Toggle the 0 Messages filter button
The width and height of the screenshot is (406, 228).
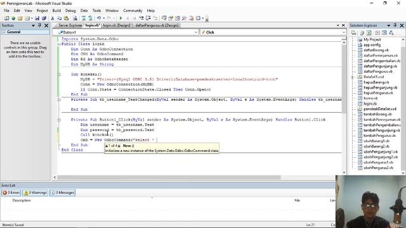click(62, 193)
